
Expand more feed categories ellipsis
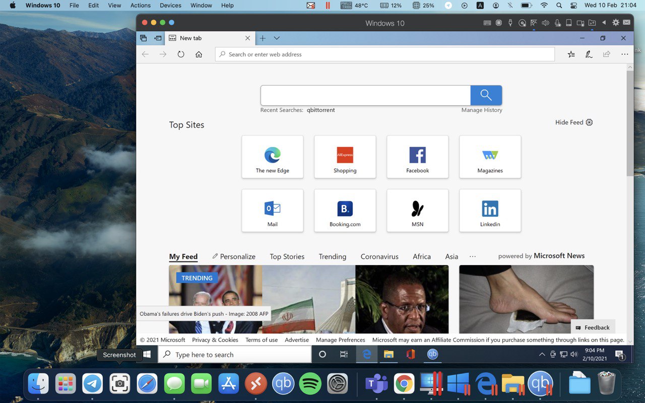(x=473, y=256)
